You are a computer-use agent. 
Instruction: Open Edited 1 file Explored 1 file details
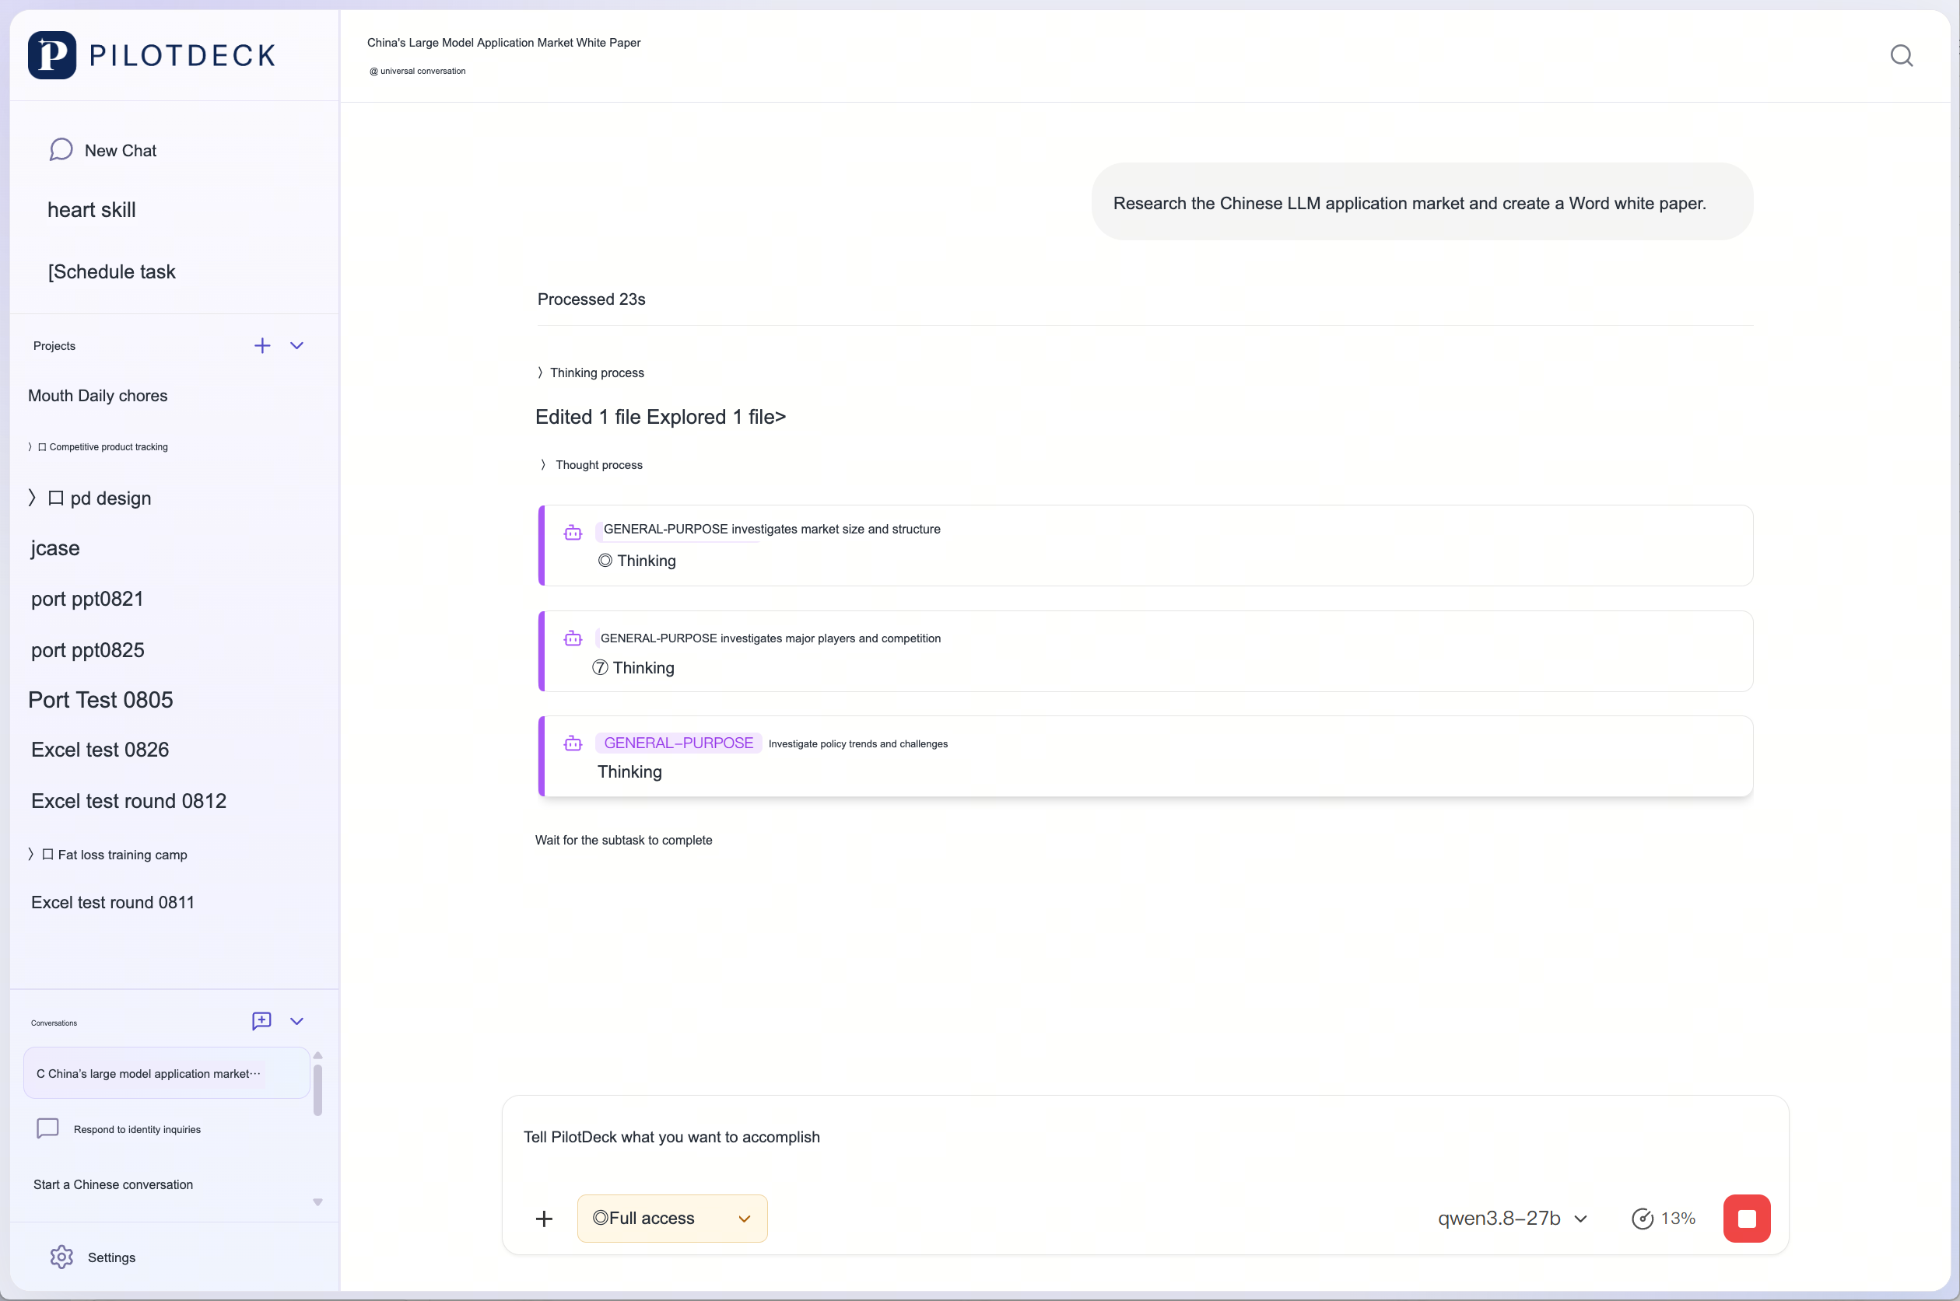(661, 417)
